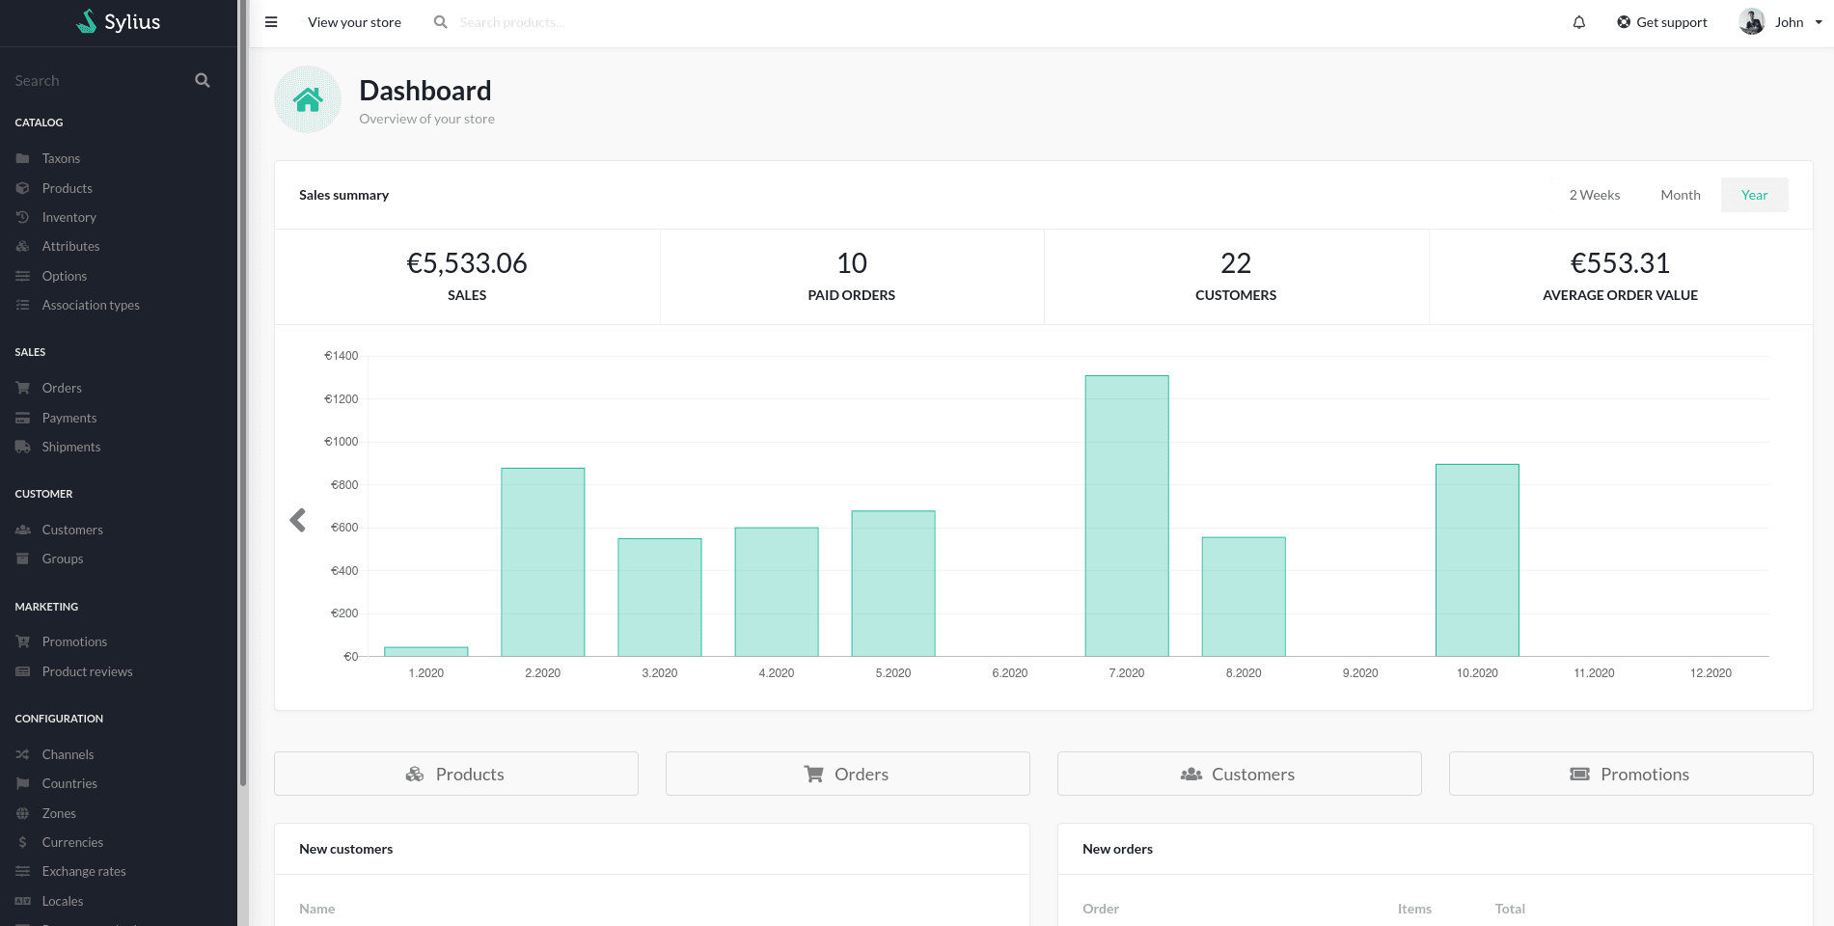Click the hamburger menu next to View your store

271,21
